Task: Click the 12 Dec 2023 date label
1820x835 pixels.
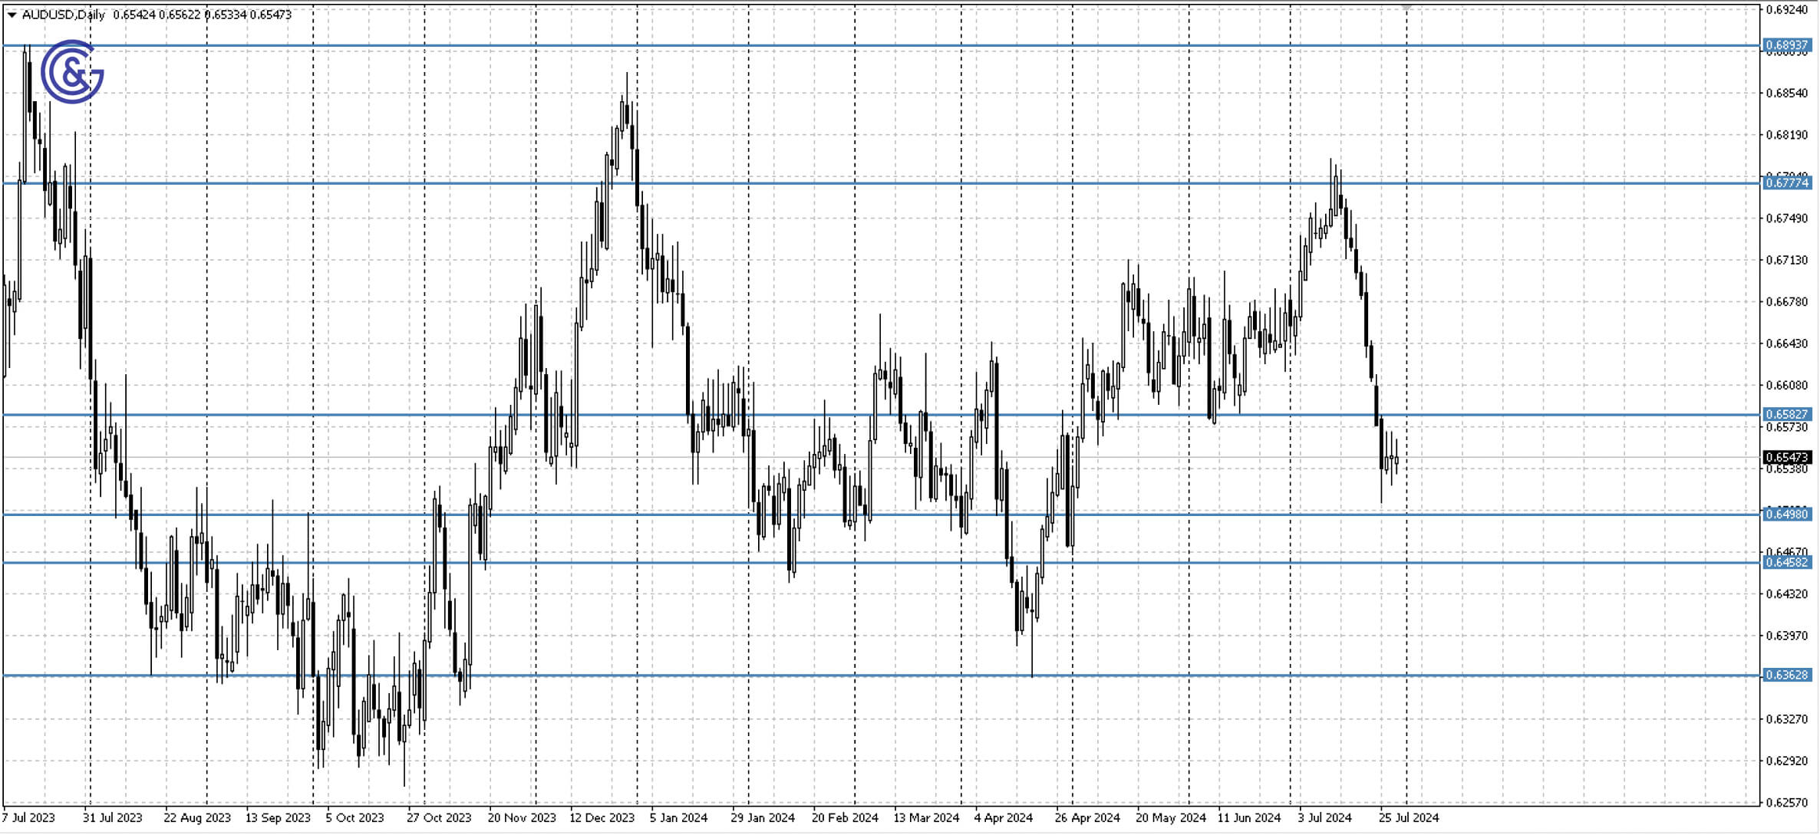Action: pyautogui.click(x=603, y=818)
